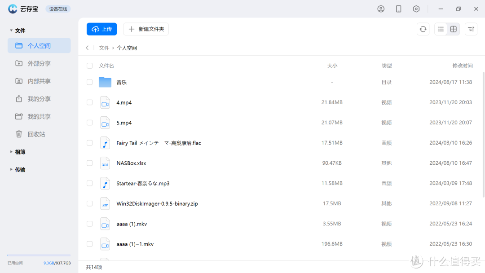Screen dimensions: 485x273
Task: Click the refresh icon above the file list
Action: [x=423, y=29]
